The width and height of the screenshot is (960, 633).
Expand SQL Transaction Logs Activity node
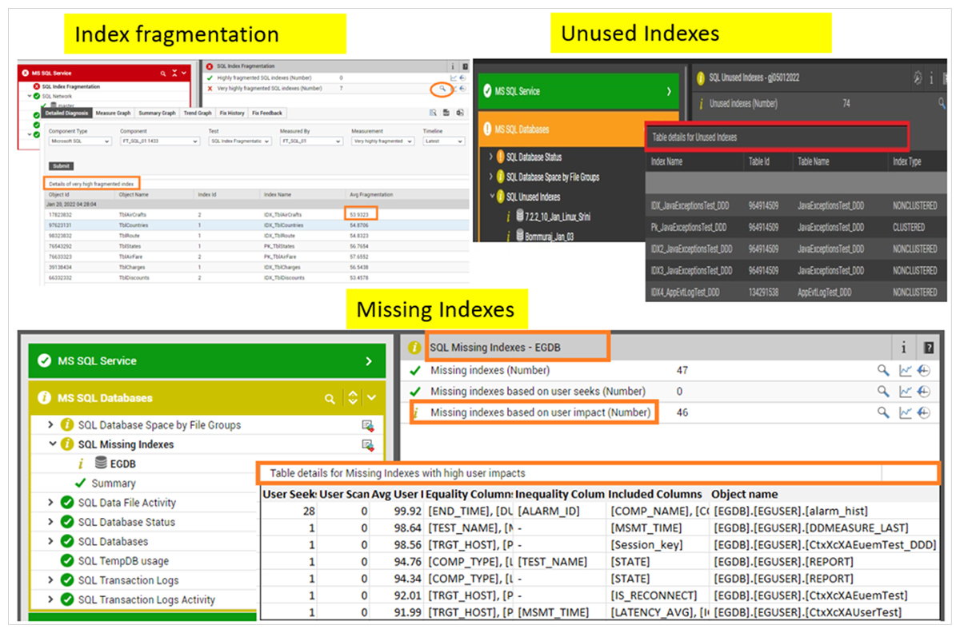point(51,599)
